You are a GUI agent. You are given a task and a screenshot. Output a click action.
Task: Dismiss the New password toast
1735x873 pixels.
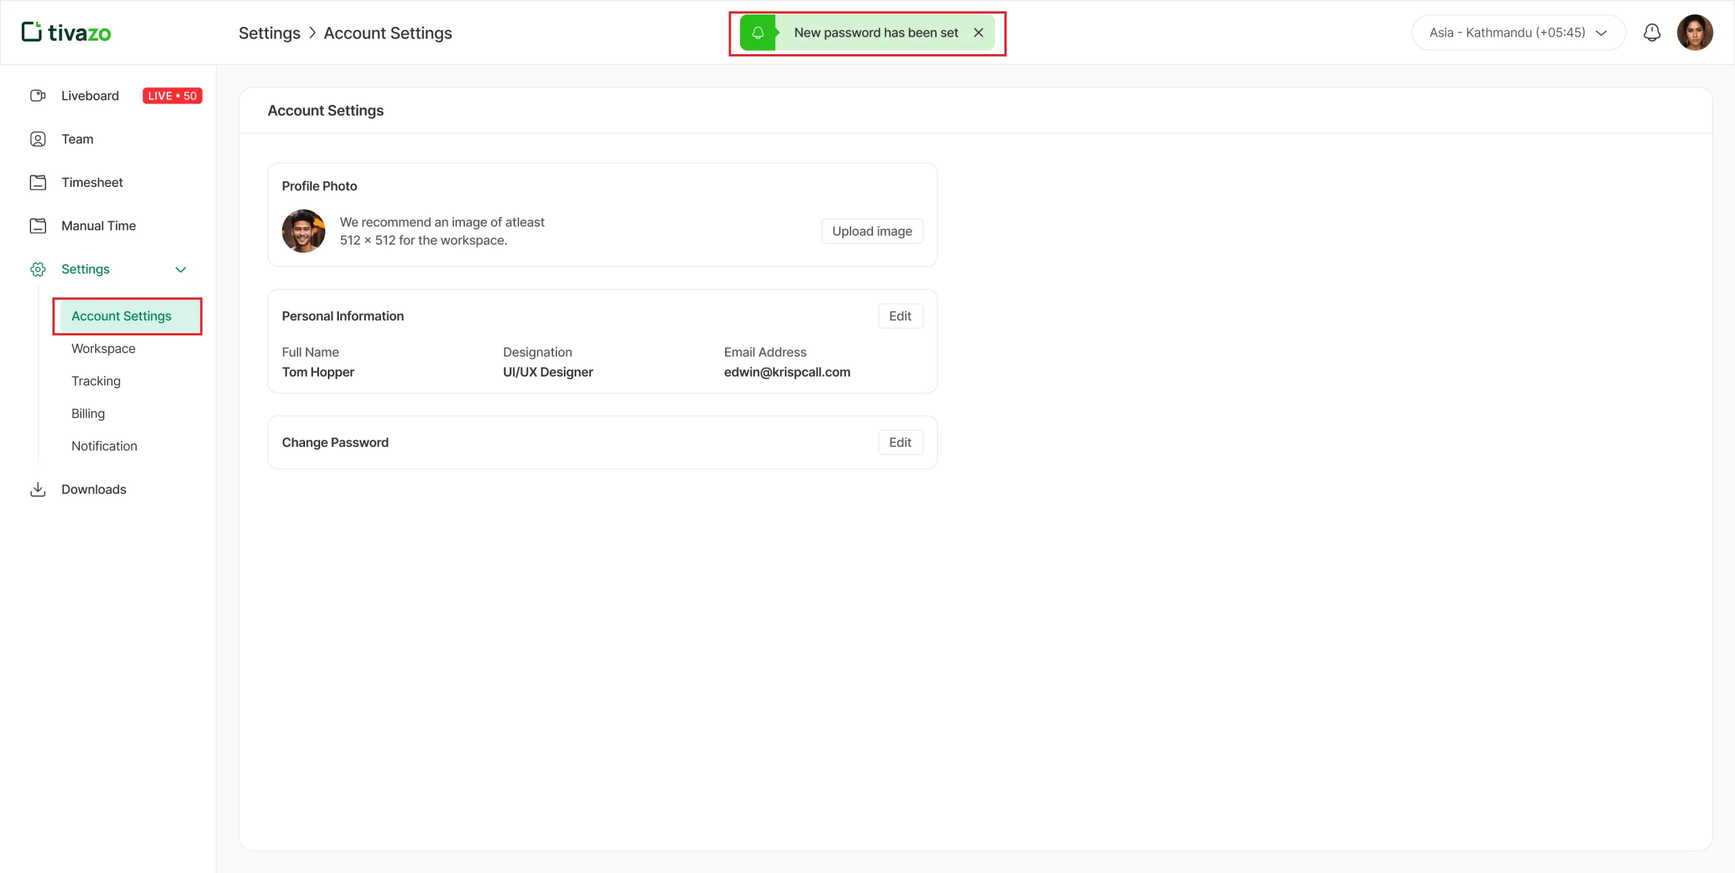coord(978,33)
